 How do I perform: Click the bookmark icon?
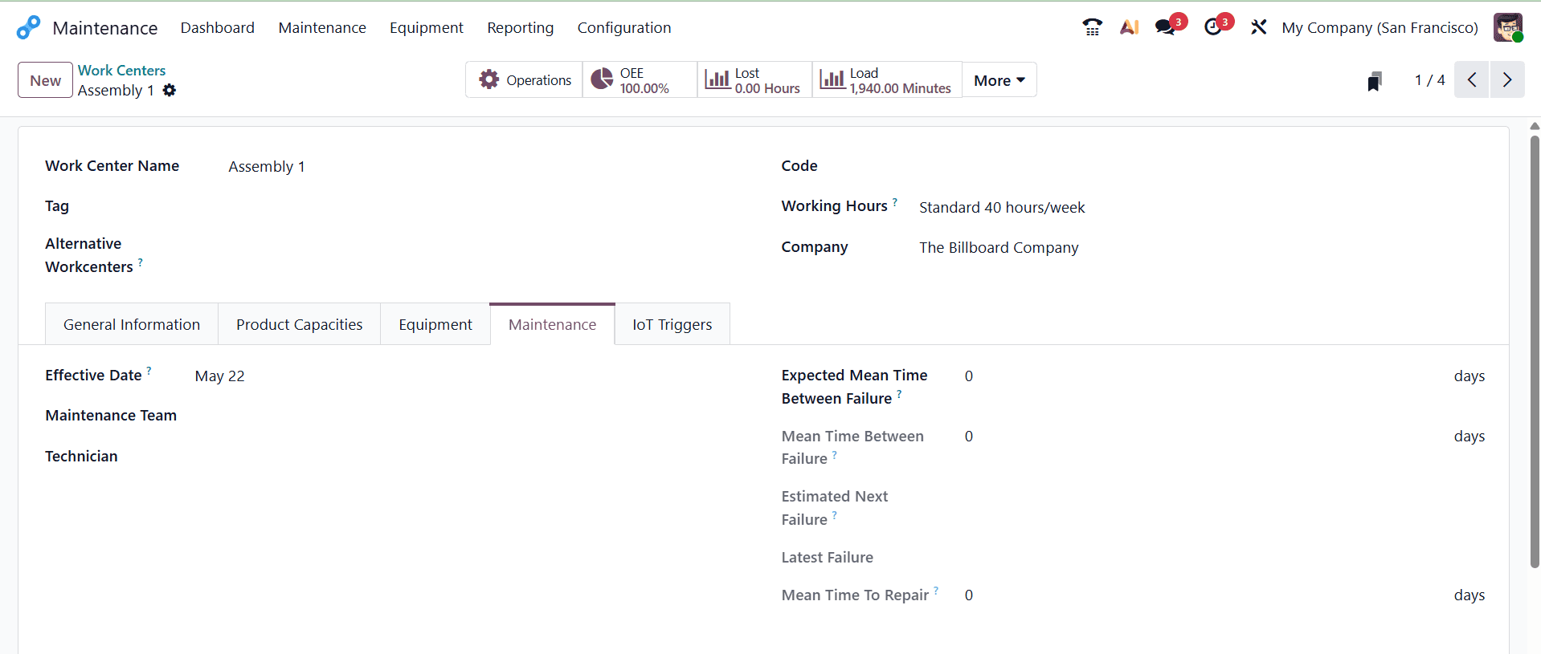pyautogui.click(x=1375, y=80)
